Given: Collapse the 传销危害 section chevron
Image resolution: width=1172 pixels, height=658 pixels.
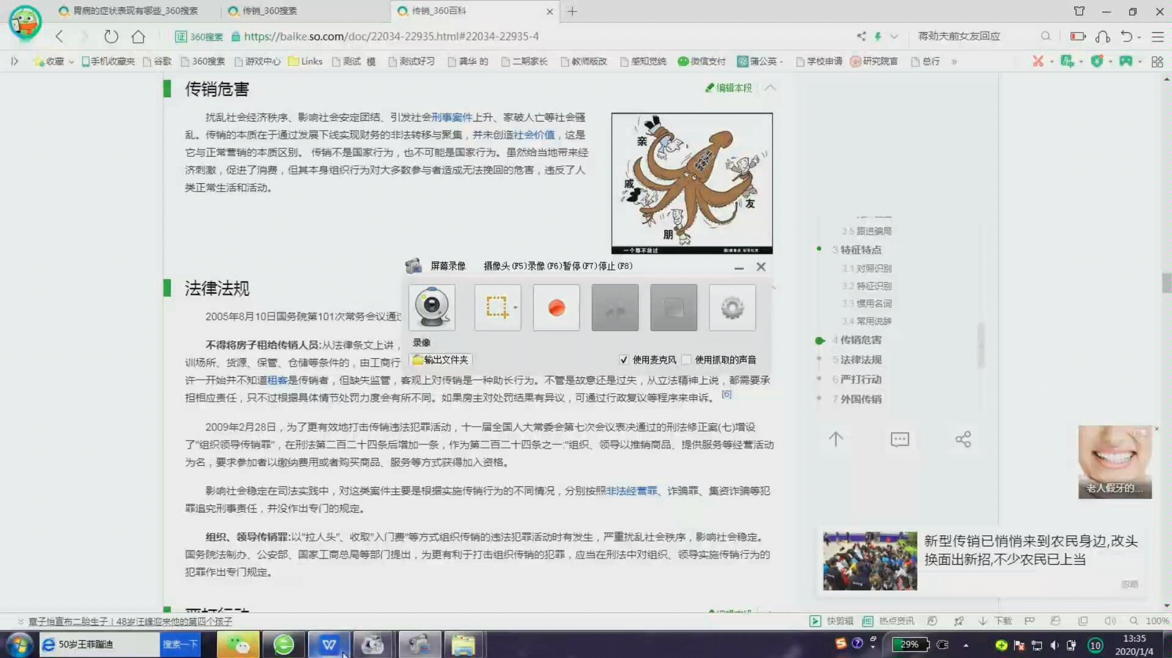Looking at the screenshot, I should [770, 87].
